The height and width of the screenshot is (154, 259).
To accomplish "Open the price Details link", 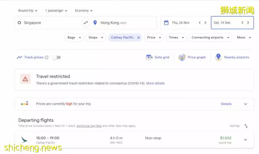I will pos(226,104).
